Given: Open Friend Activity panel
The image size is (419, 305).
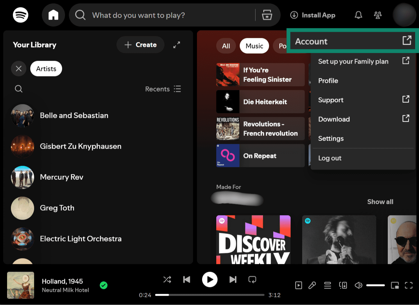Looking at the screenshot, I should [x=378, y=15].
